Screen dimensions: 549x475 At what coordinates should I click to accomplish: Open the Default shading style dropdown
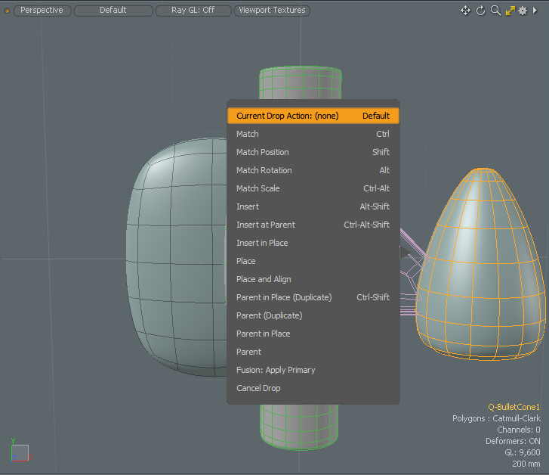[x=113, y=11]
